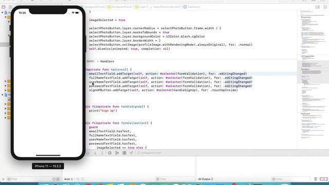Select SignUPController.swift in the jump bar
The width and height of the screenshot is (329, 185).
click(165, 7)
